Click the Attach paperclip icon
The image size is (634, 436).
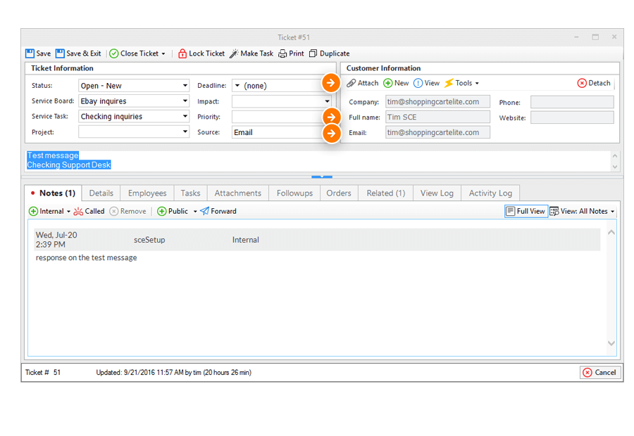coord(352,83)
